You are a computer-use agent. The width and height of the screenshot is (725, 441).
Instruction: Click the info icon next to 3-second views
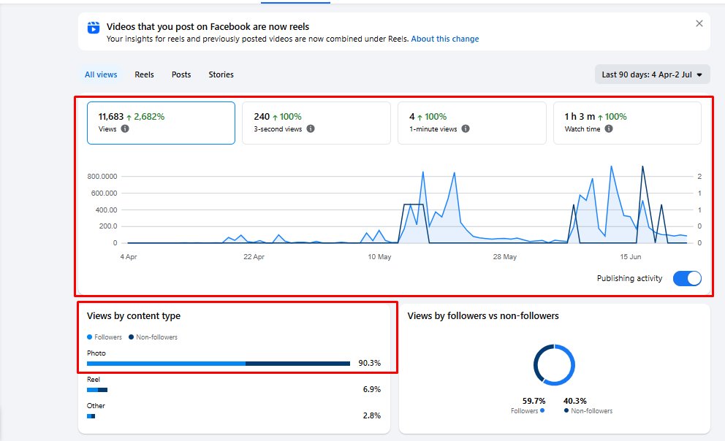point(311,129)
